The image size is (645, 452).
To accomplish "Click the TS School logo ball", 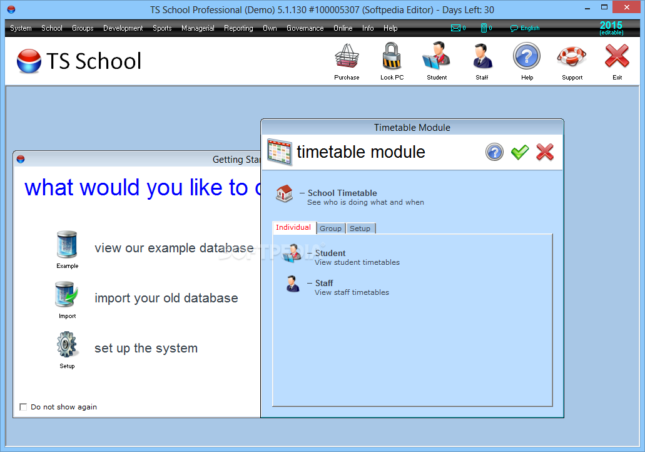I will coord(29,61).
